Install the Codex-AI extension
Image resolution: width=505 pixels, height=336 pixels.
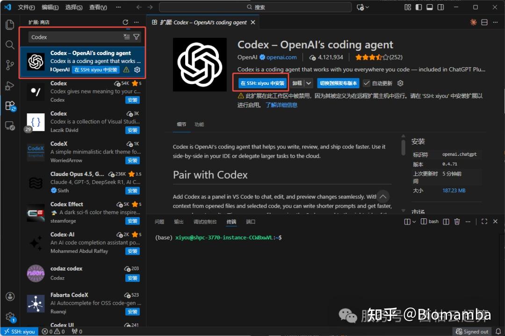pyautogui.click(x=132, y=252)
